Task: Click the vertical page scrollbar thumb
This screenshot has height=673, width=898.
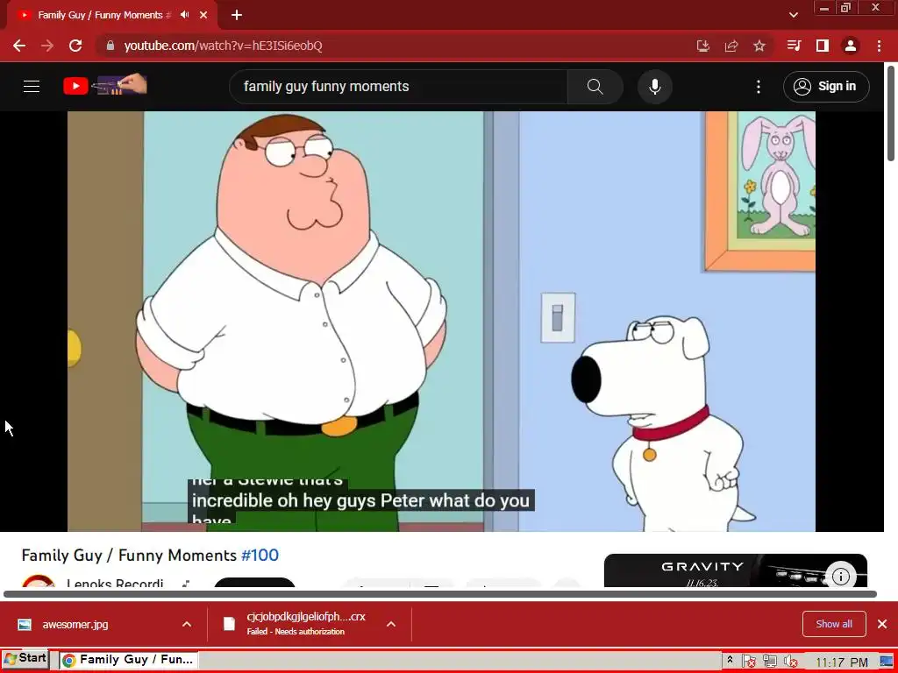Action: click(x=892, y=113)
